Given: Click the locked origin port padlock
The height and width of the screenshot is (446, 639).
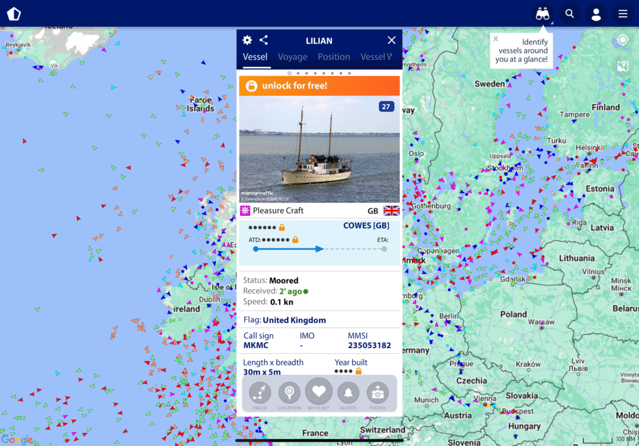Looking at the screenshot, I should pyautogui.click(x=281, y=227).
